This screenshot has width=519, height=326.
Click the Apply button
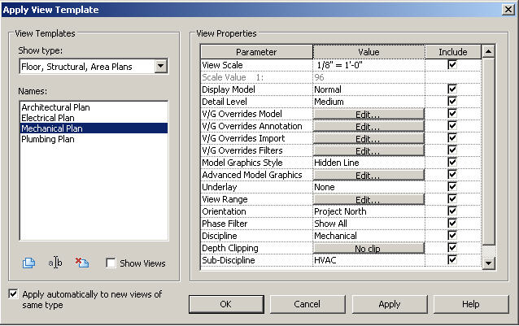(x=389, y=304)
